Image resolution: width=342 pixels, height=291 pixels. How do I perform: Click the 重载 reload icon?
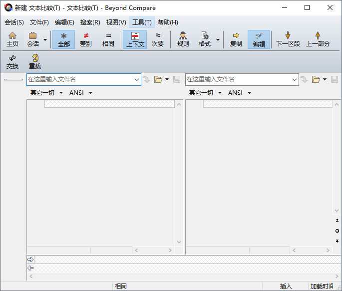coord(35,62)
